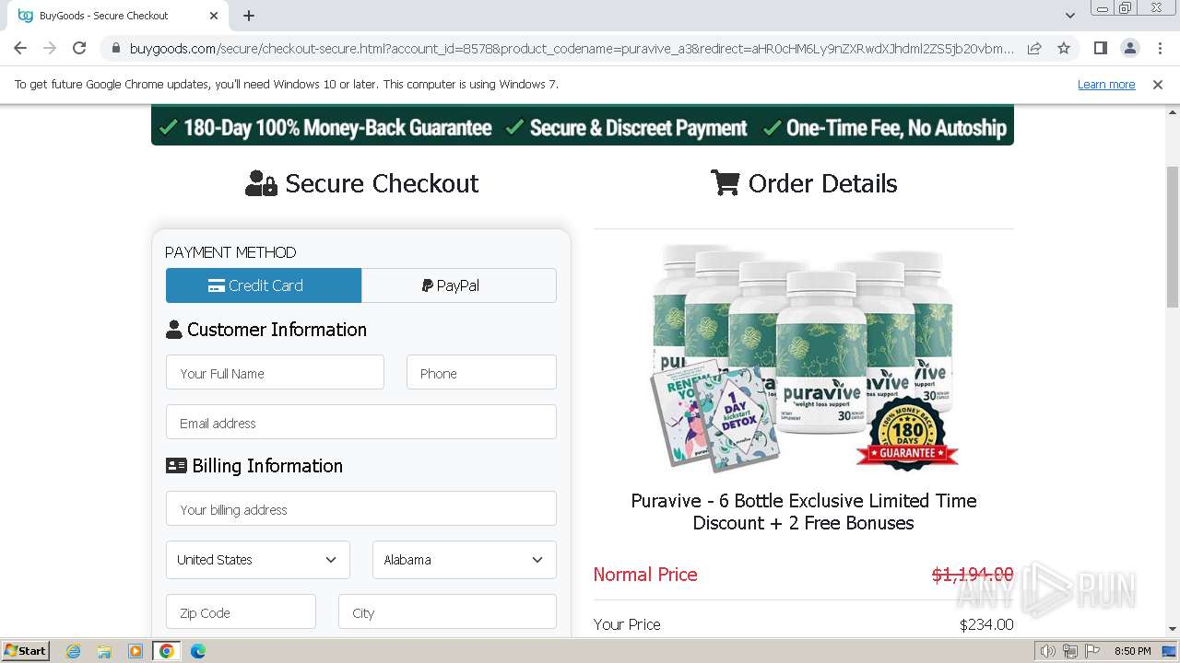The width and height of the screenshot is (1180, 663).
Task: Go back to the previous page
Action: (20, 48)
